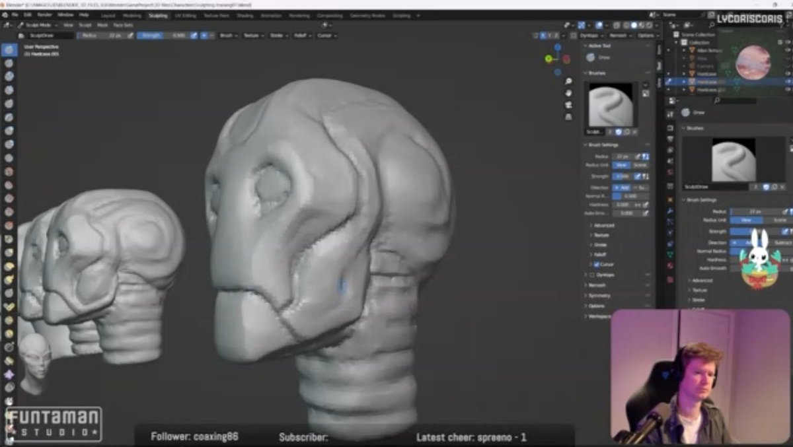This screenshot has width=793, height=447.
Task: Toggle fake user shield in sidebar brush row
Action: (x=617, y=131)
